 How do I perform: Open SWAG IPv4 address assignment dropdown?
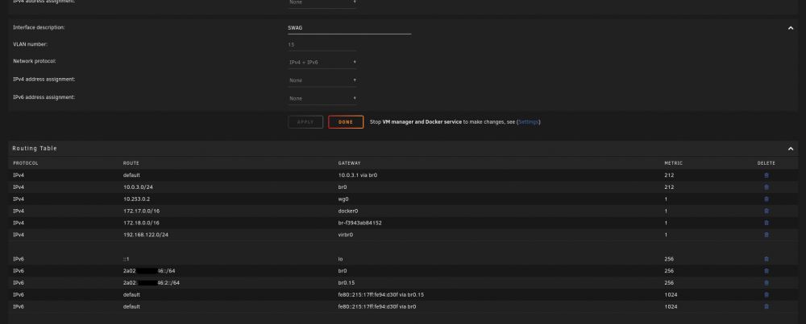click(322, 80)
